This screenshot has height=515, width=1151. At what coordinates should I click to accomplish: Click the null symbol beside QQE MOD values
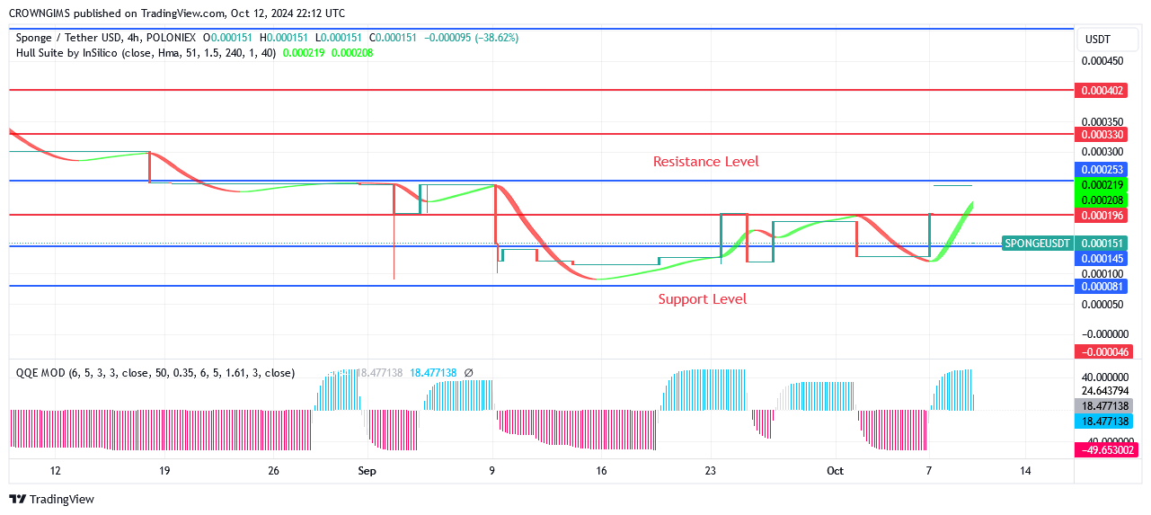pos(468,372)
